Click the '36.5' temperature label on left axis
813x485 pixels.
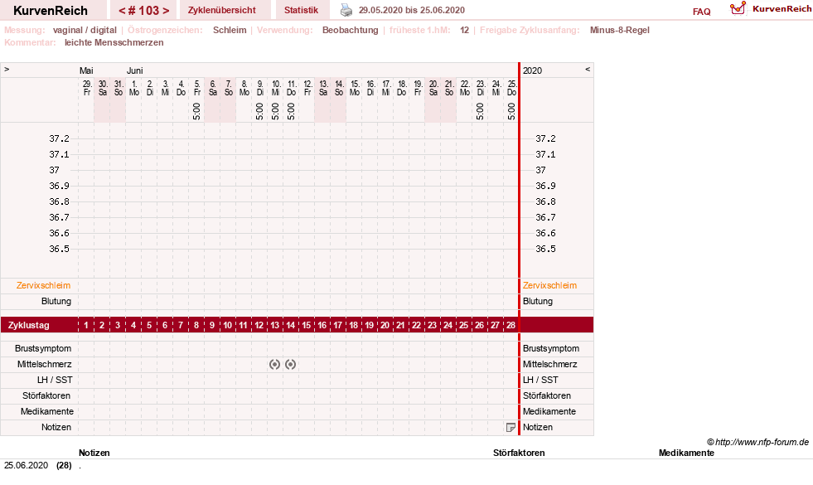59,249
